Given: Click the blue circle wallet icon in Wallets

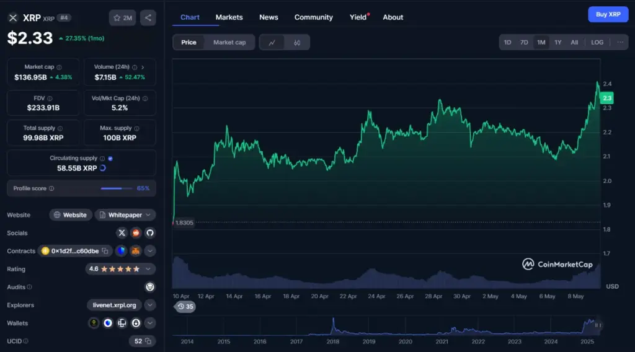Looking at the screenshot, I should [108, 323].
